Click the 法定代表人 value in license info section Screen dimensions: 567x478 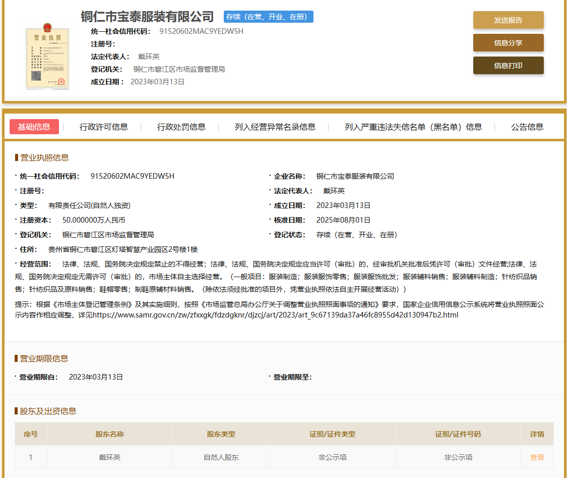tap(334, 191)
